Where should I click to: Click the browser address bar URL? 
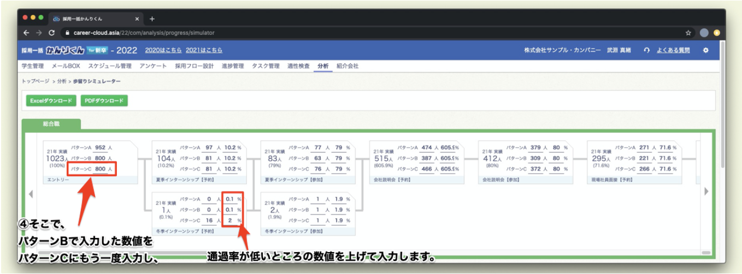pyautogui.click(x=144, y=32)
